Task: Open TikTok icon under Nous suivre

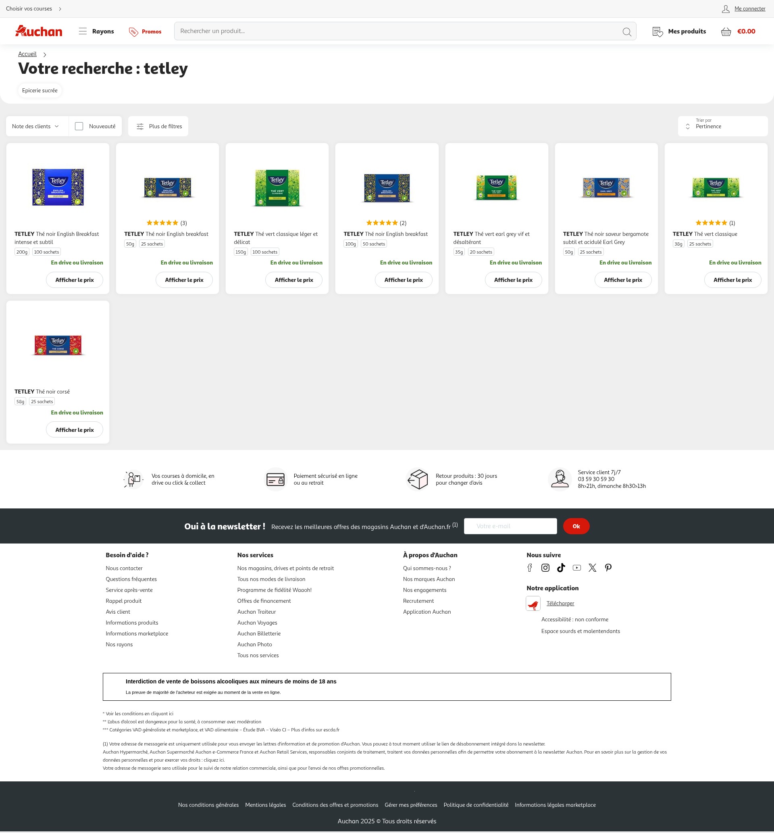Action: pos(561,567)
